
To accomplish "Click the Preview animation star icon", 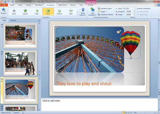I will click(x=3, y=10).
